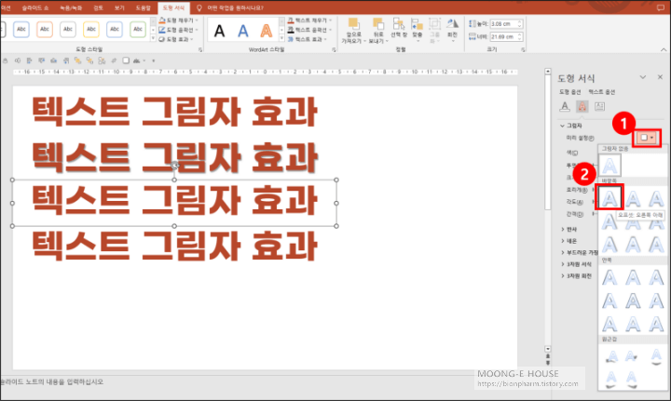Choose outer shadow offset bottom-right preset
Viewport: 671px width, 401px height.
[x=609, y=198]
